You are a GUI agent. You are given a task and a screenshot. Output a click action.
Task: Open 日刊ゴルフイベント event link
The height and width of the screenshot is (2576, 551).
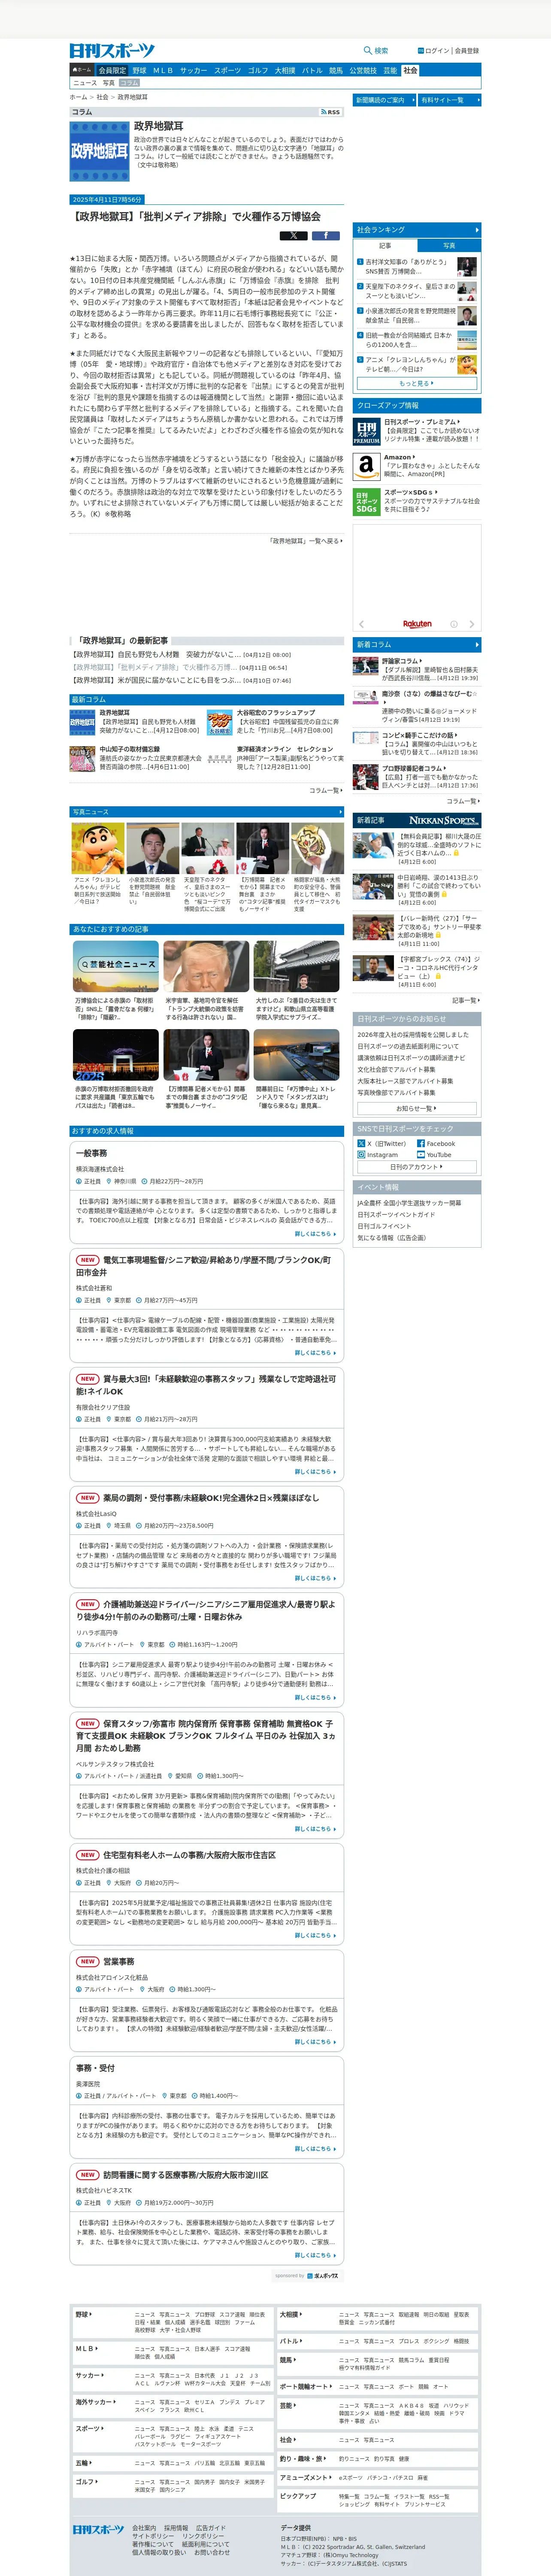[x=384, y=1226]
